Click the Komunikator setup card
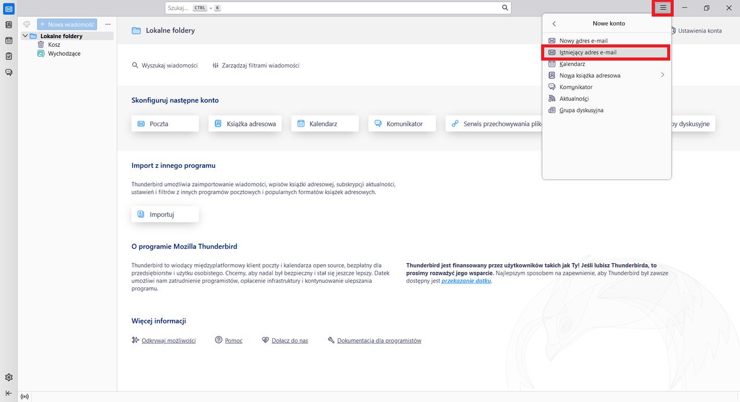This screenshot has width=740, height=402. click(x=402, y=124)
